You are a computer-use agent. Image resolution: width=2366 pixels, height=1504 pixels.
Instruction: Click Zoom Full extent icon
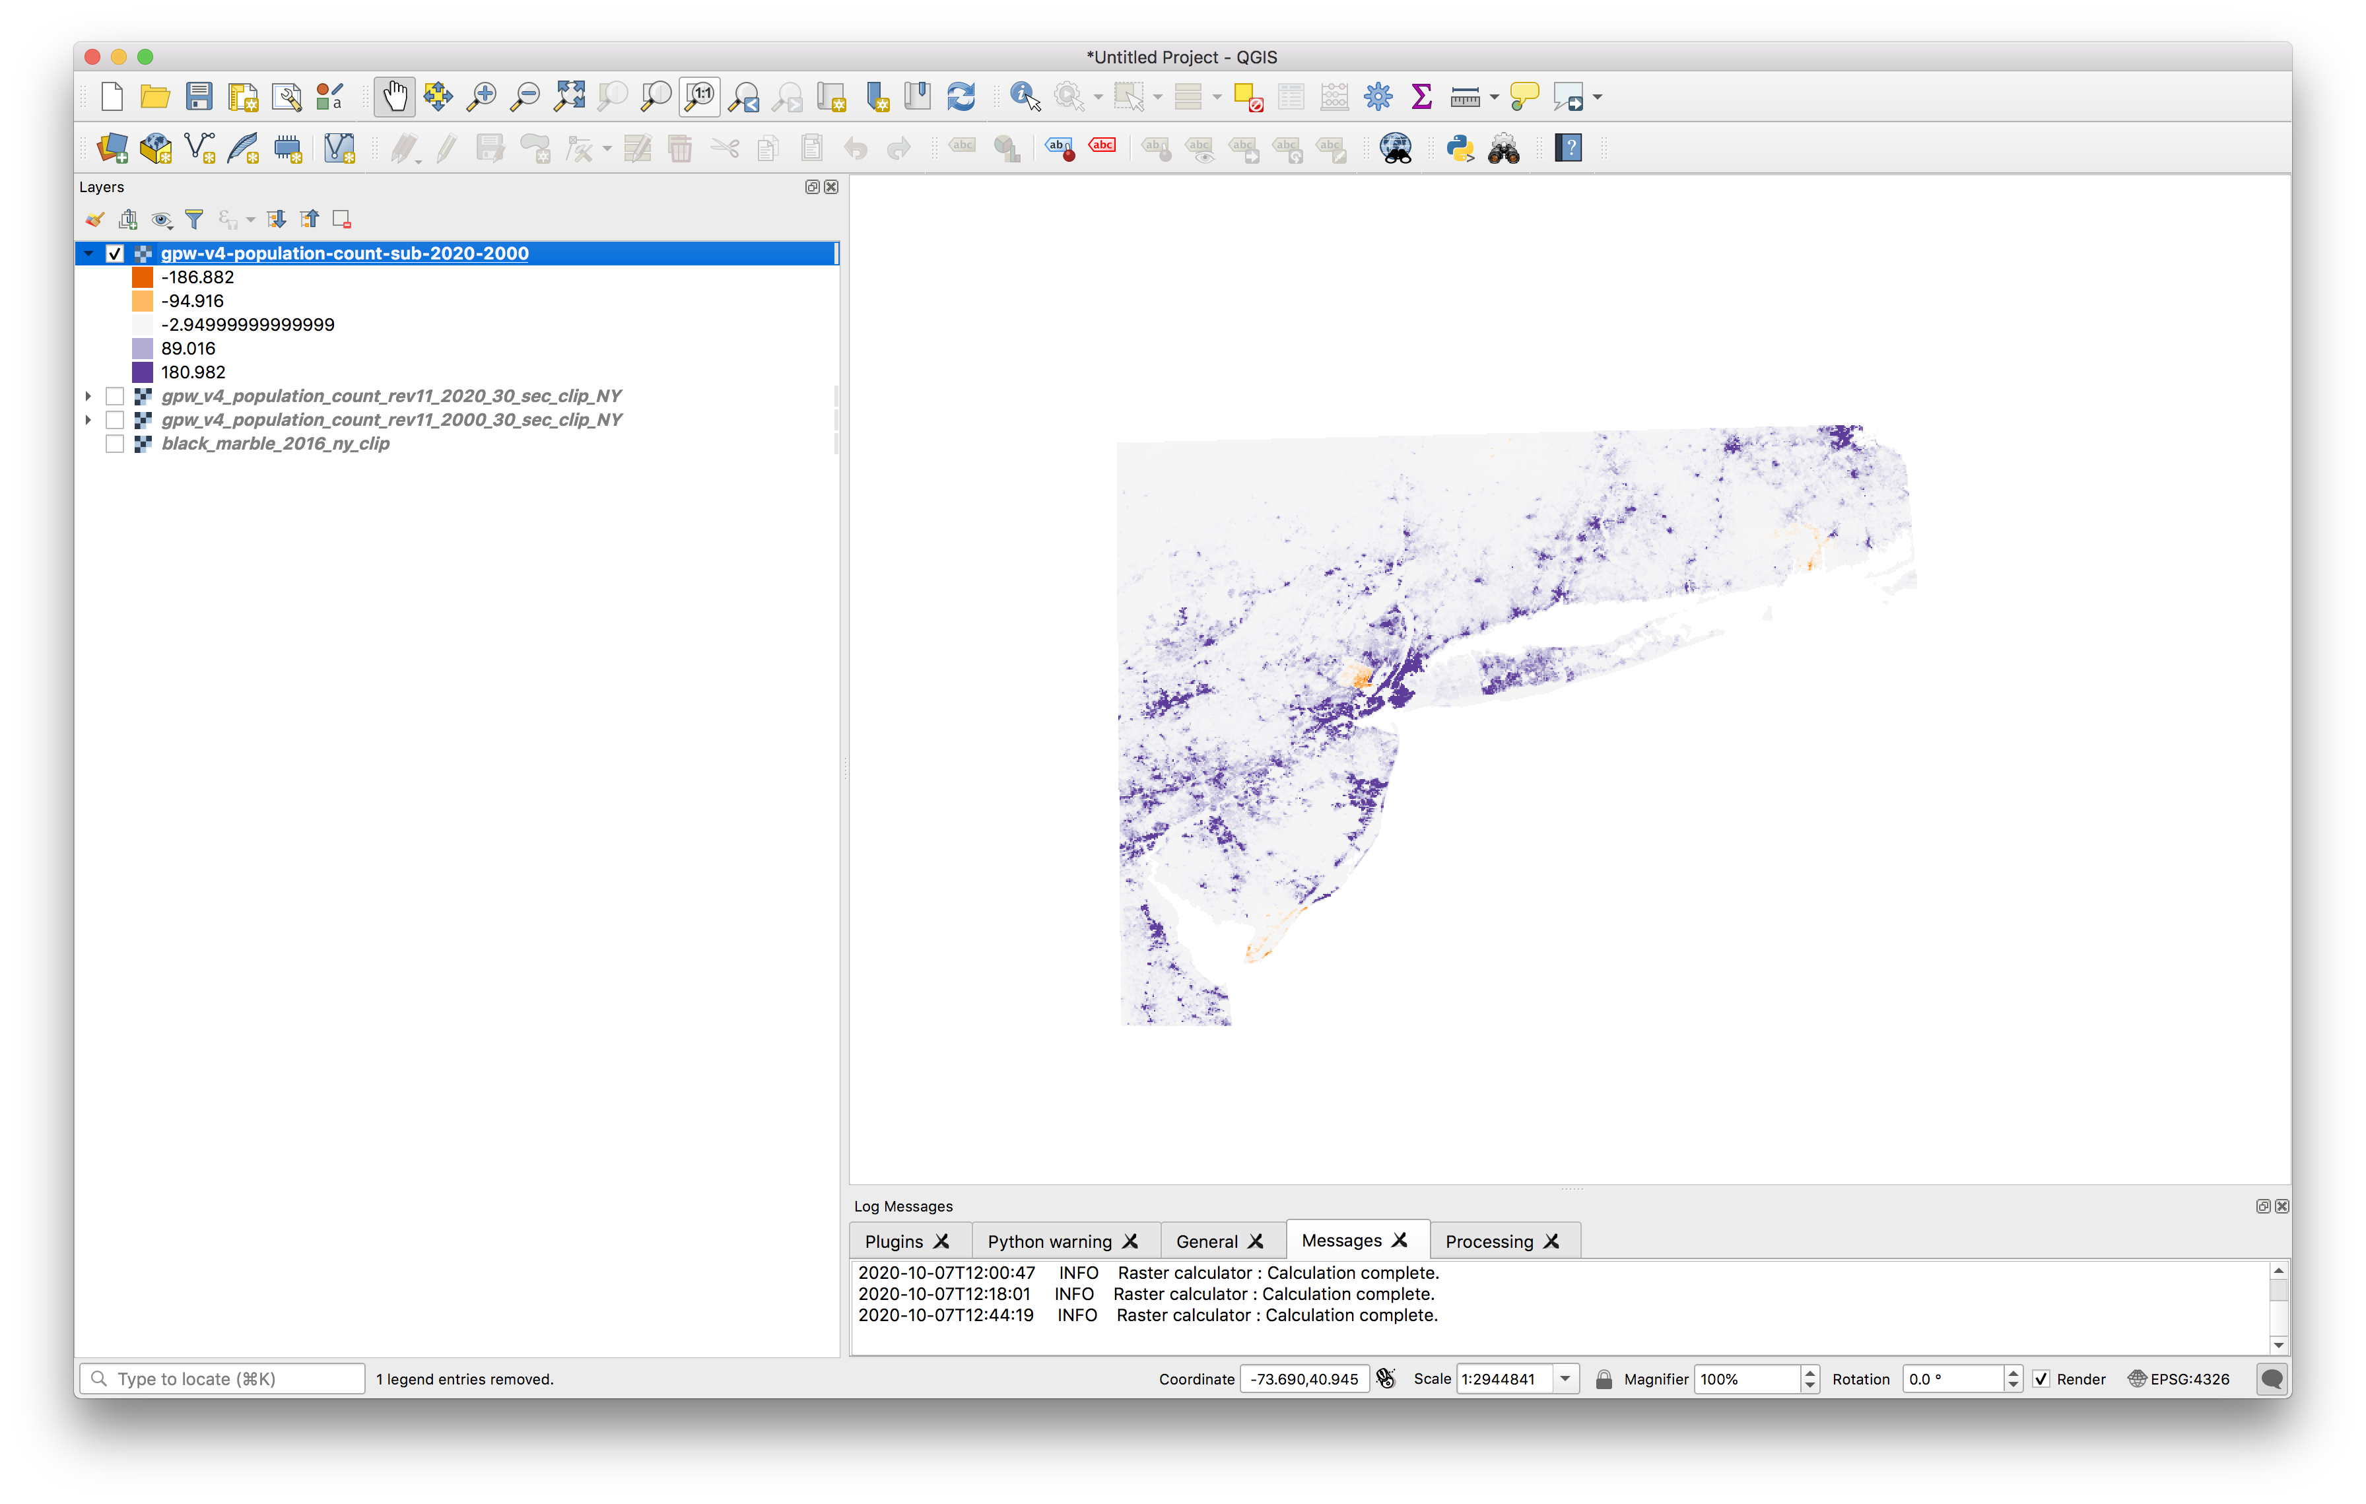click(569, 96)
